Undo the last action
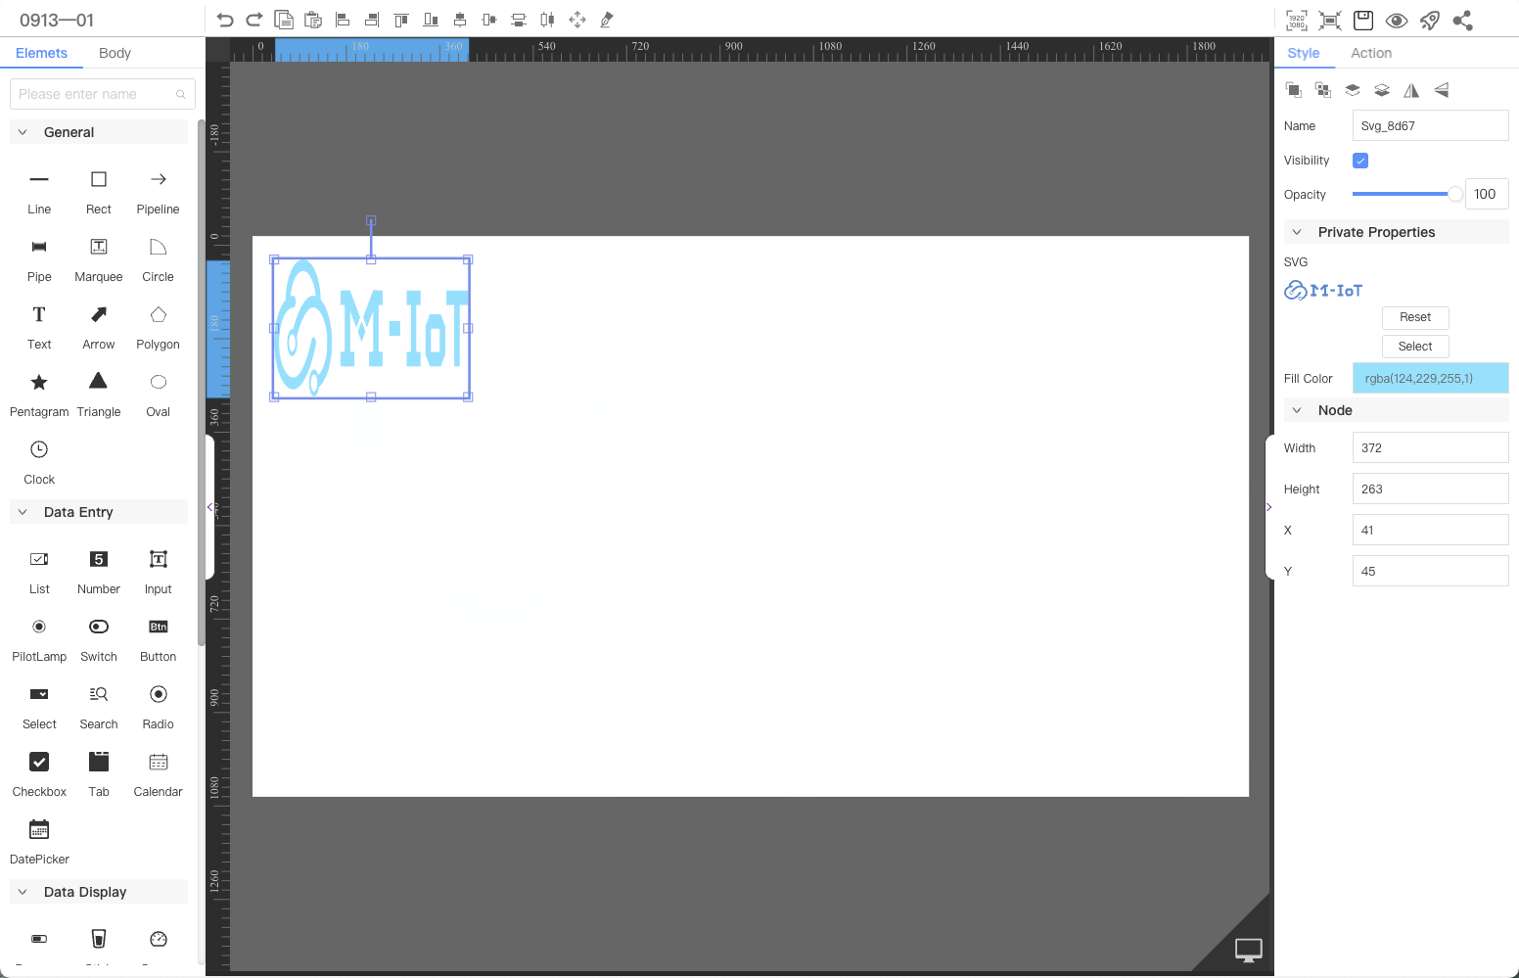Screen dimensions: 1519x978 (x=224, y=19)
